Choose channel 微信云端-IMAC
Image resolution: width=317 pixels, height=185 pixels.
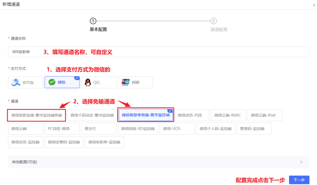[228, 115]
